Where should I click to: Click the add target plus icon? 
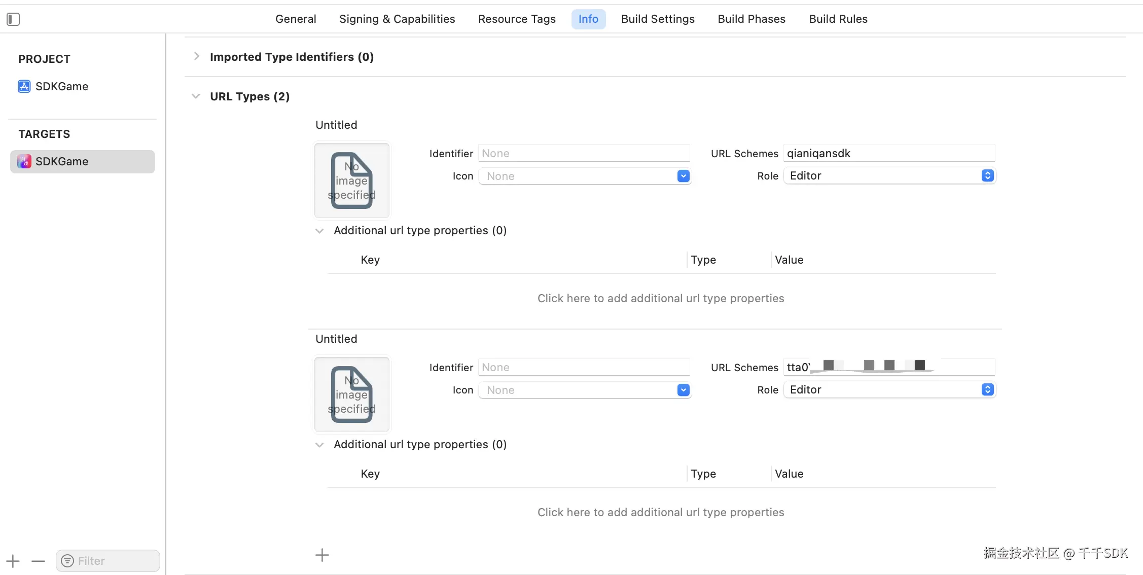click(13, 561)
